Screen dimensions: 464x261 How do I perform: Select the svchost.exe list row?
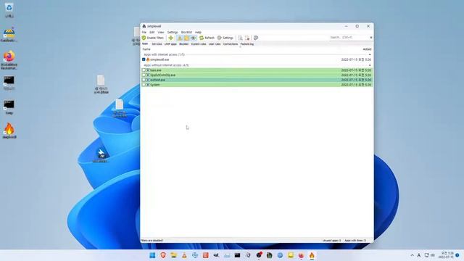pos(257,80)
